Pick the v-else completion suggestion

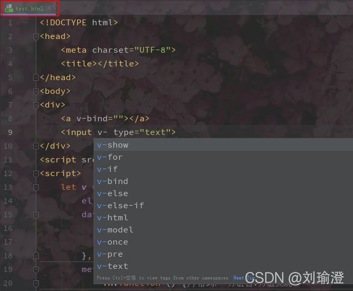(x=224, y=193)
